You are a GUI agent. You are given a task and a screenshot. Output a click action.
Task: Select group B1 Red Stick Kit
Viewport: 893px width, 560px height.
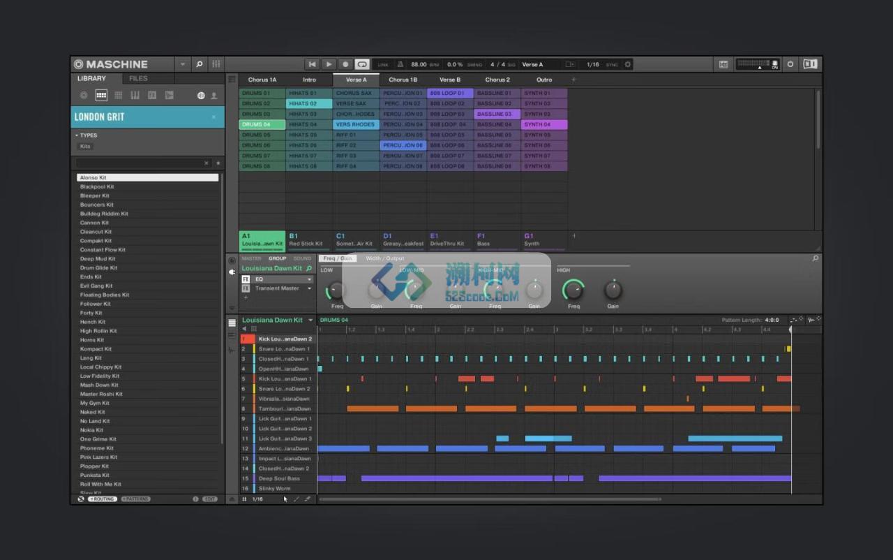point(309,240)
